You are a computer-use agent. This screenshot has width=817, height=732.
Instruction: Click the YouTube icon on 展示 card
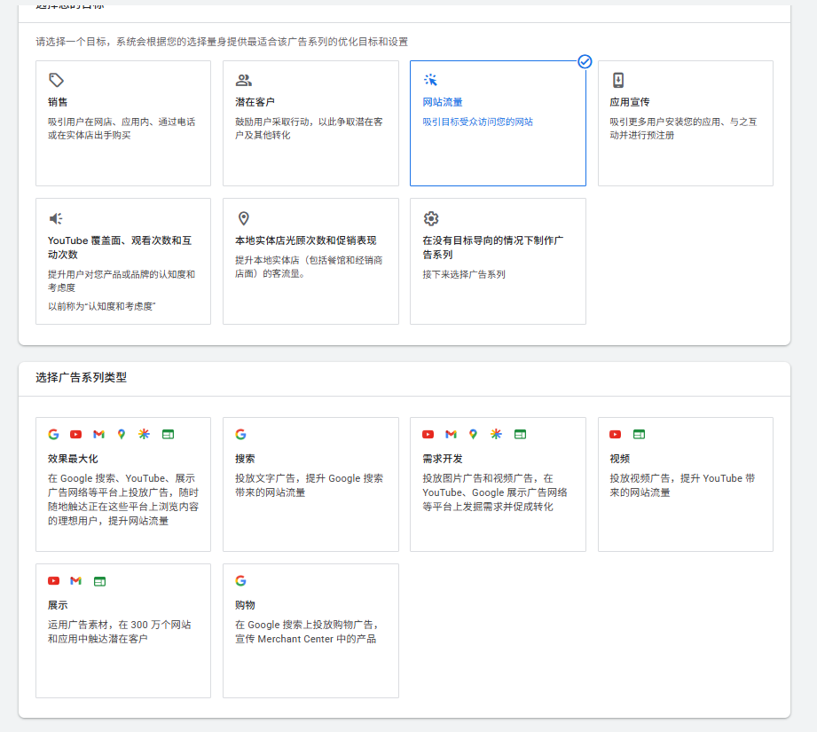tap(53, 580)
